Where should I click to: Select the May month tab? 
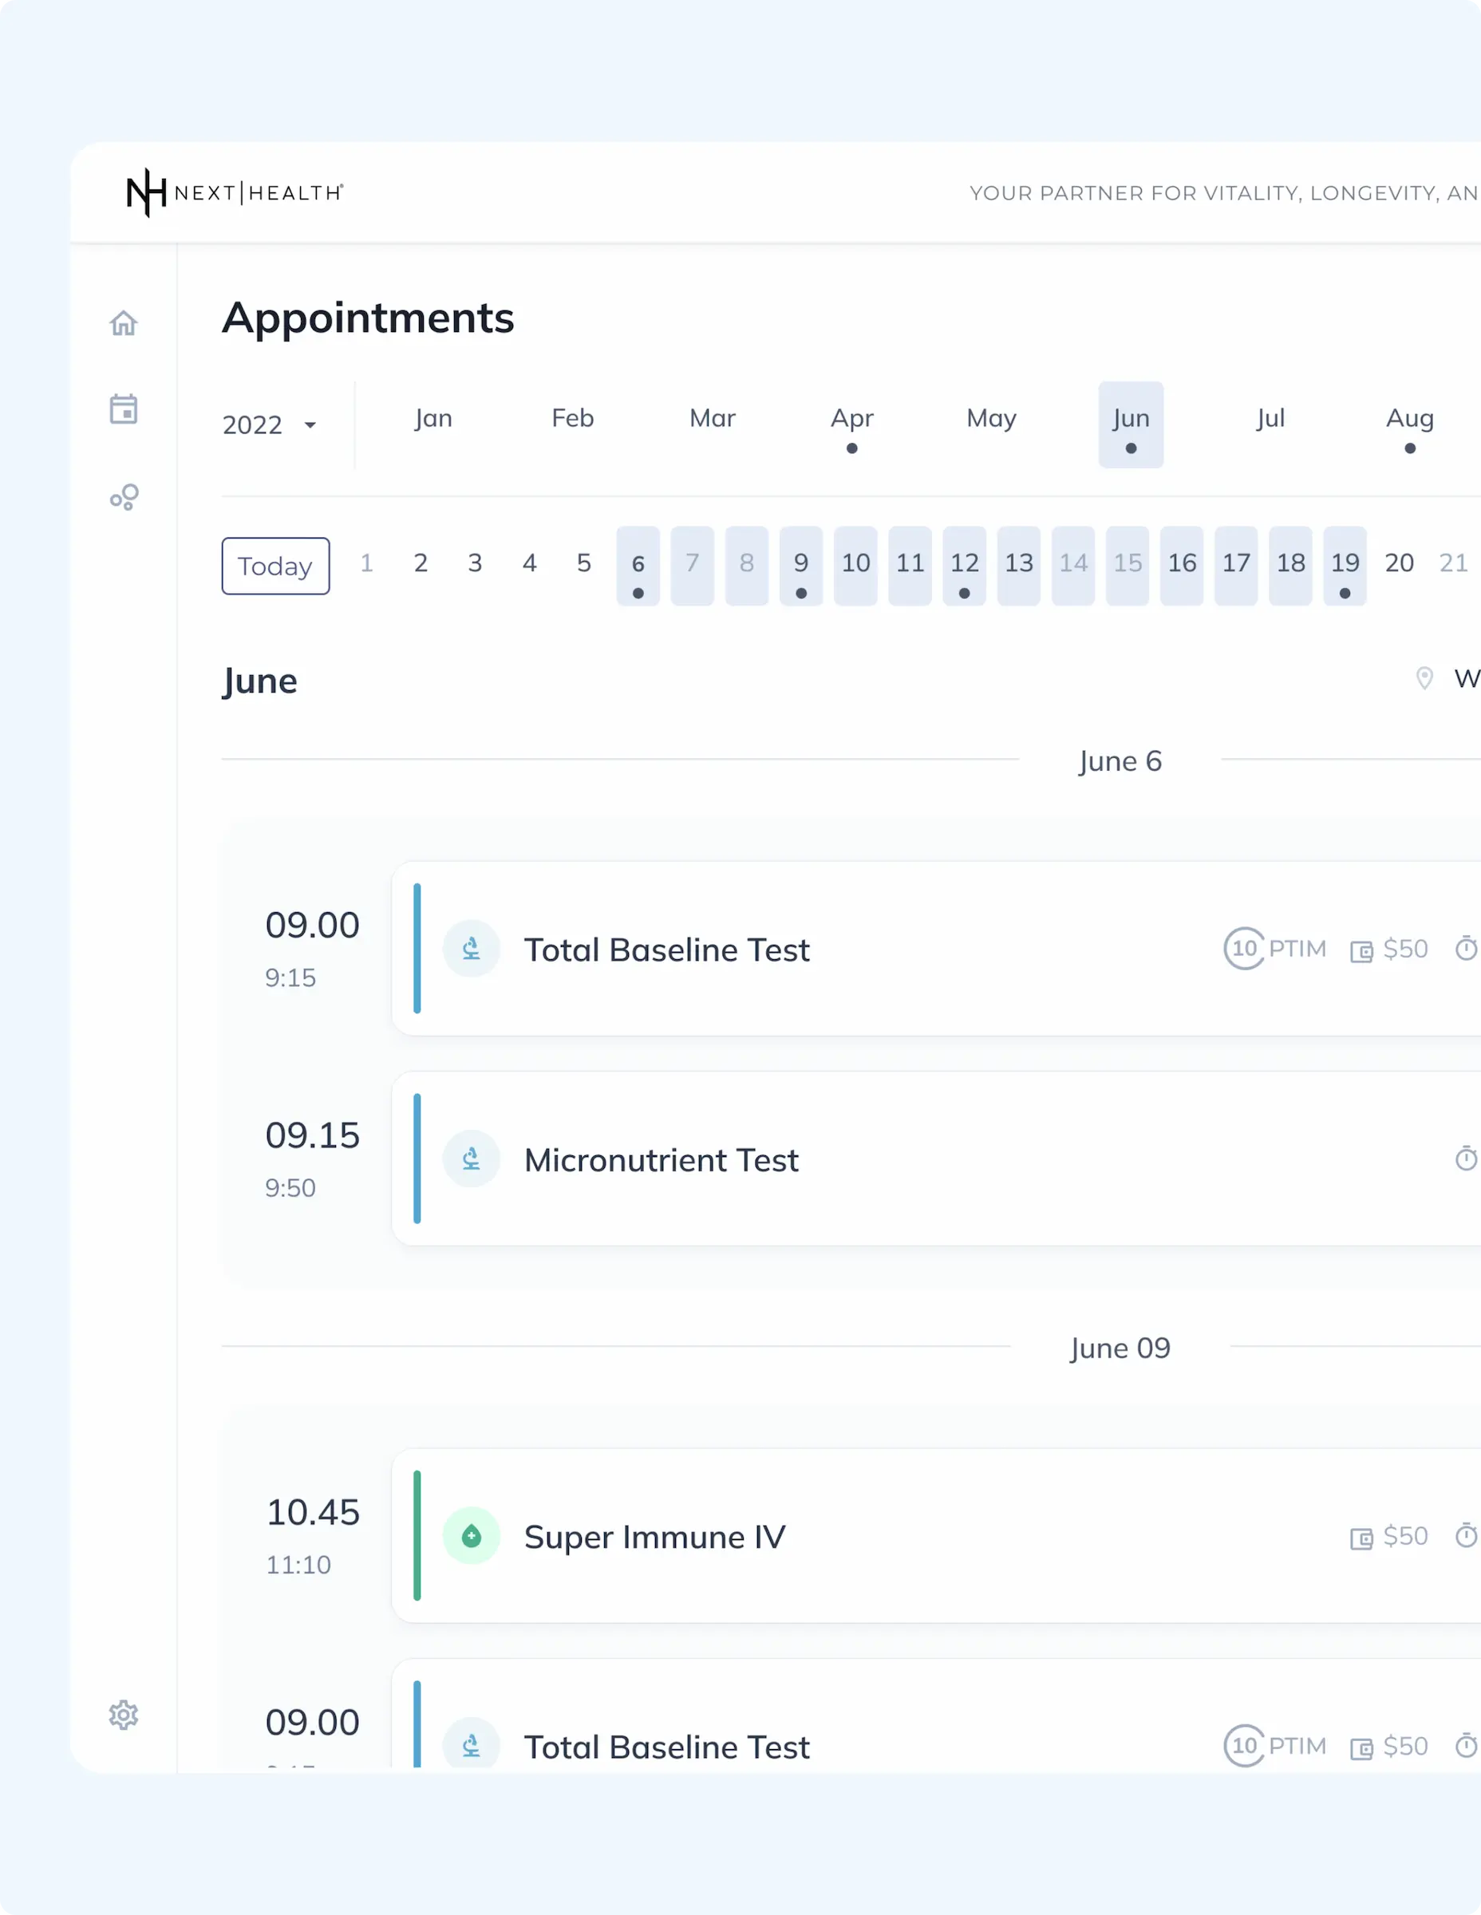(x=992, y=418)
